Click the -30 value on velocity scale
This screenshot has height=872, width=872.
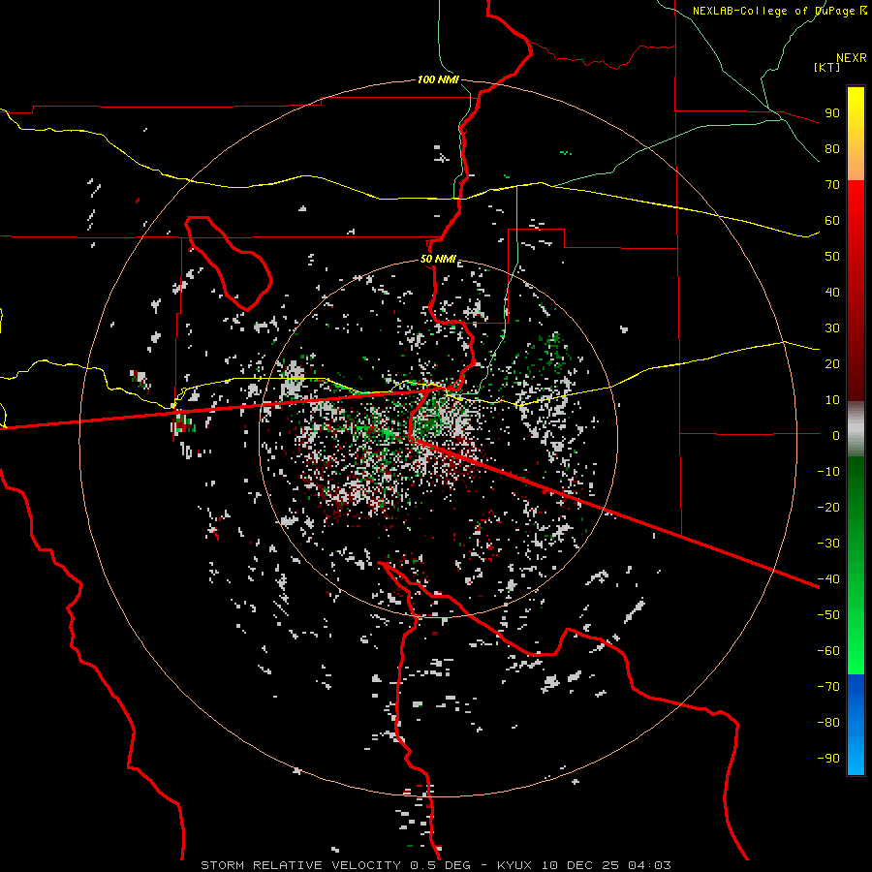828,544
